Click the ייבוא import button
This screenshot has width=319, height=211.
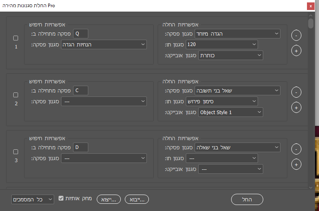(x=137, y=199)
